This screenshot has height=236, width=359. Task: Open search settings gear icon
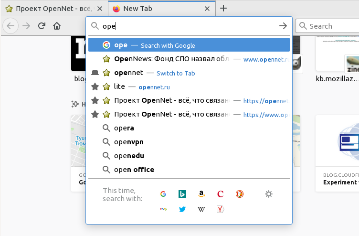(x=269, y=194)
